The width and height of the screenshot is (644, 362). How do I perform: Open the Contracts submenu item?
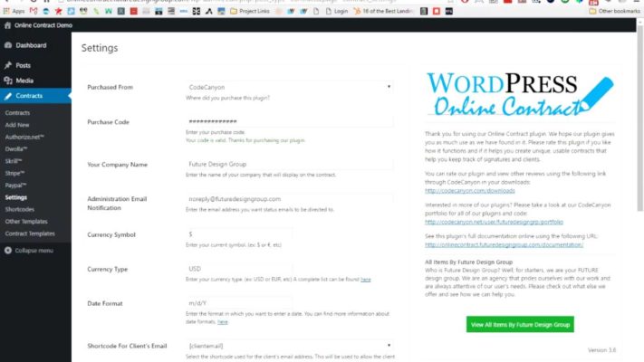pos(17,113)
